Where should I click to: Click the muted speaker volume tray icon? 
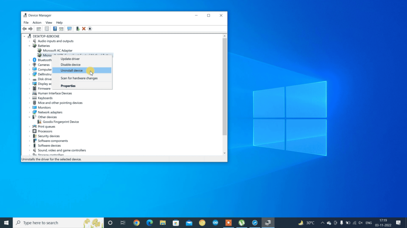(360, 222)
